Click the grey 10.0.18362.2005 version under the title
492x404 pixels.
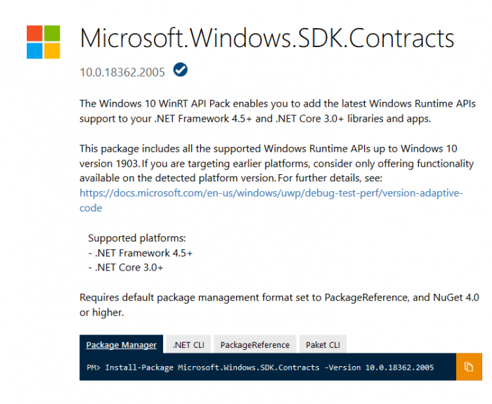pos(124,71)
